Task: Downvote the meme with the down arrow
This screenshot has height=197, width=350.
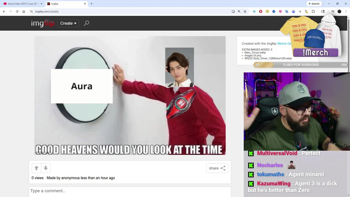Action: pyautogui.click(x=46, y=168)
